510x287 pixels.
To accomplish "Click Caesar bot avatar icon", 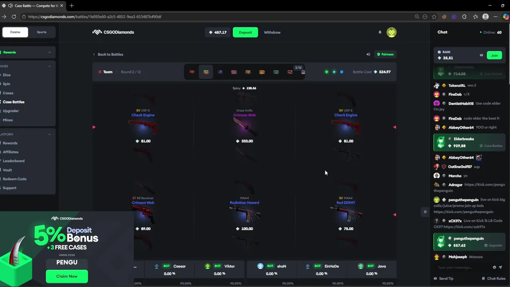I will [x=157, y=266].
